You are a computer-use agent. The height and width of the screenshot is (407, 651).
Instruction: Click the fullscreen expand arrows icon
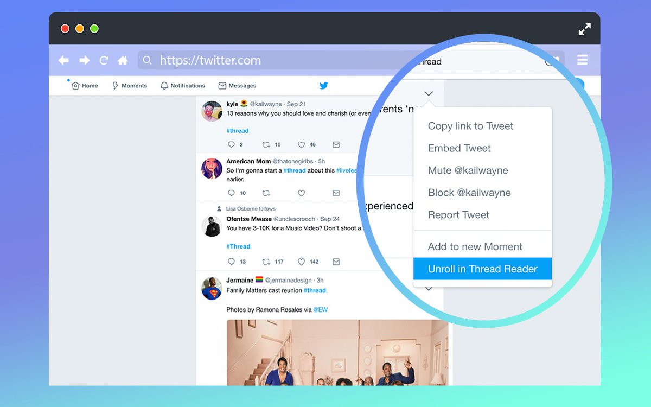pyautogui.click(x=585, y=29)
